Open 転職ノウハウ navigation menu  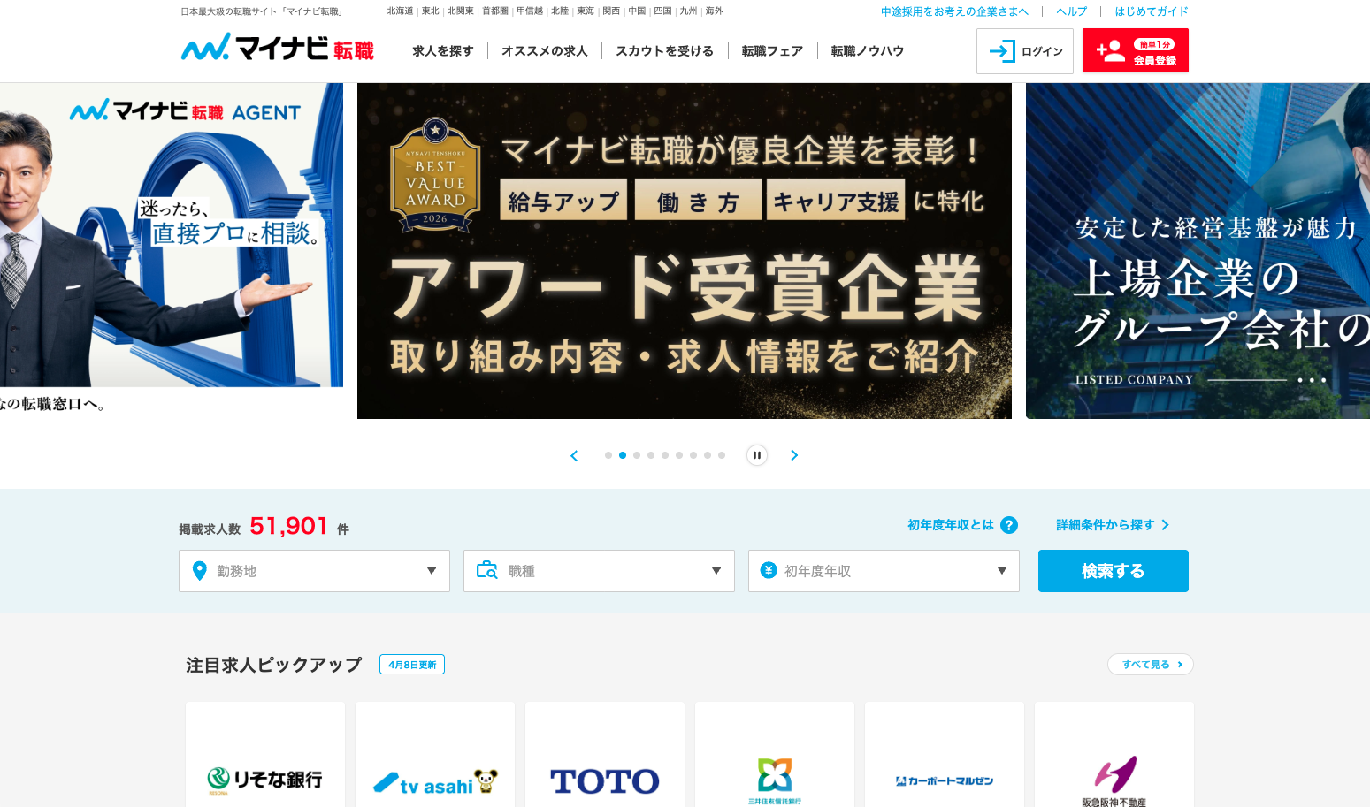[868, 51]
